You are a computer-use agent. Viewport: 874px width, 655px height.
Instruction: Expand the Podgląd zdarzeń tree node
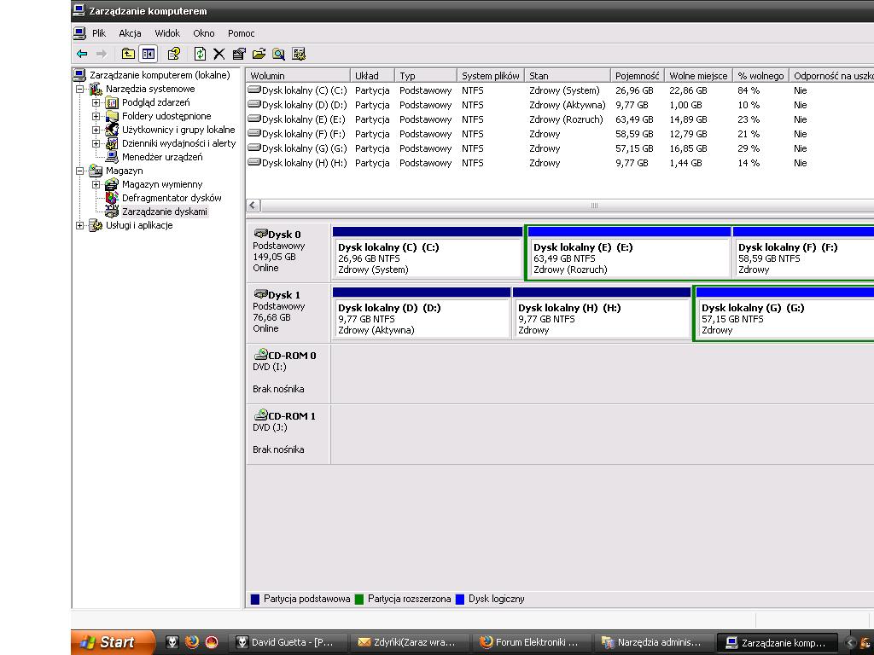click(96, 102)
